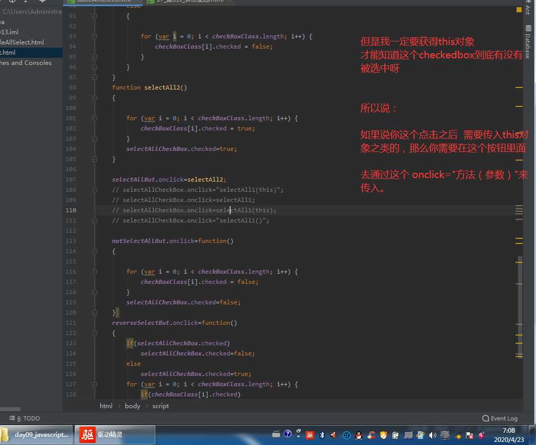The width and height of the screenshot is (536, 445).
Task: Select the body breadcrumb
Action: point(132,406)
